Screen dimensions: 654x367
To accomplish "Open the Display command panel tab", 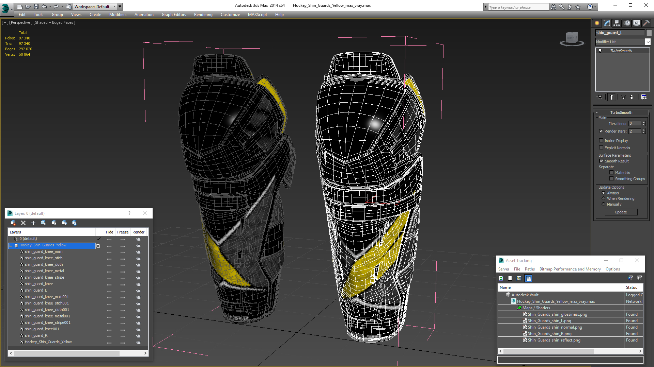I will click(x=637, y=23).
